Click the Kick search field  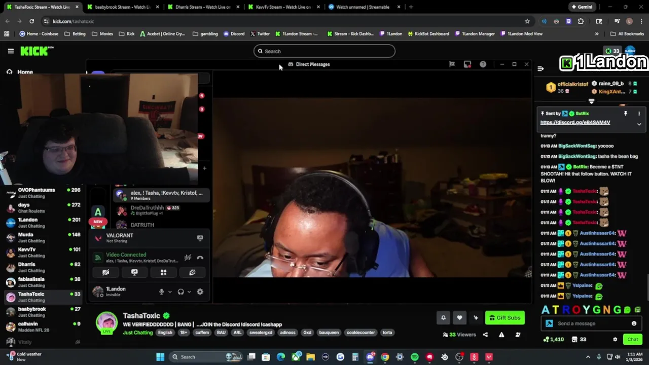[x=324, y=51]
